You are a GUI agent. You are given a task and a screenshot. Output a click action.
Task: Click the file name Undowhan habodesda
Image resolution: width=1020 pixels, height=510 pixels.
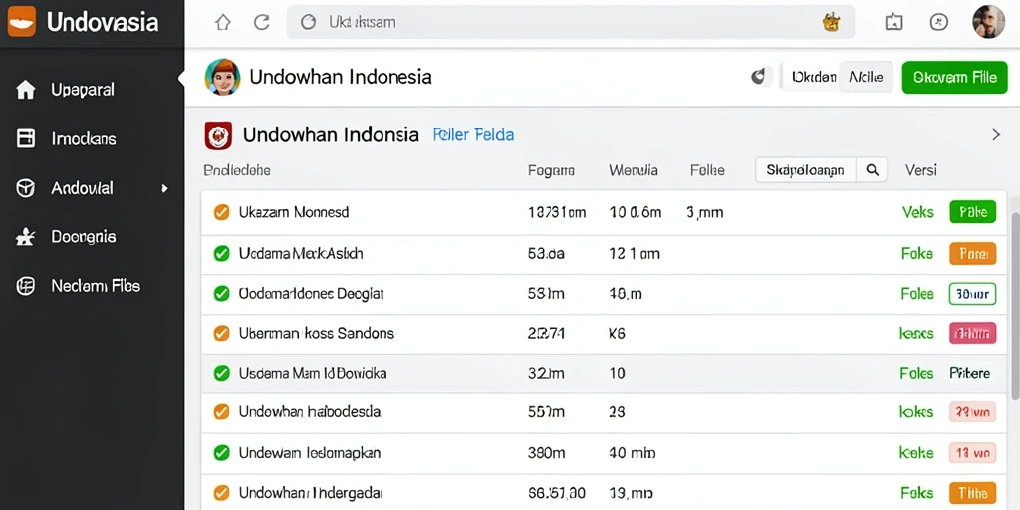310,411
